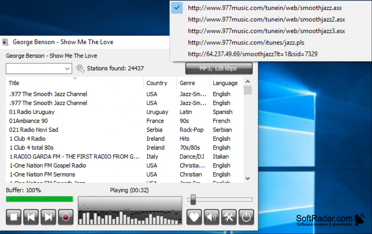Viewport: 372px width, 234px height.
Task: Select 1-One Nation FM Gospel Radio station
Action: pos(125,166)
